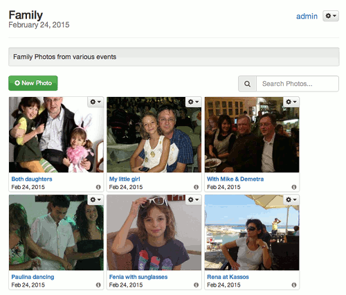
Task: Click the date under Fenia with sunglasses
Action: tap(126, 285)
